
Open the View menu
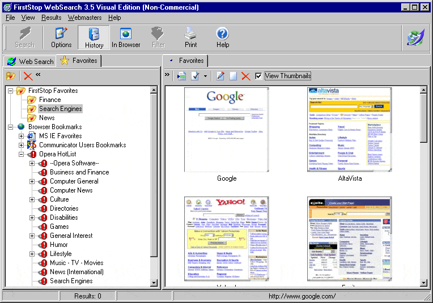28,18
